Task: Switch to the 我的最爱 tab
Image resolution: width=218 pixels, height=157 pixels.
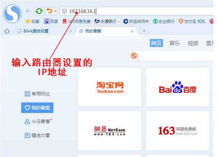Action: pos(106,31)
